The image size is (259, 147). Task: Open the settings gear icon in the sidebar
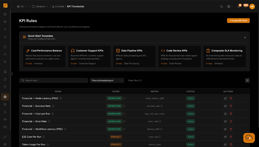(5, 104)
